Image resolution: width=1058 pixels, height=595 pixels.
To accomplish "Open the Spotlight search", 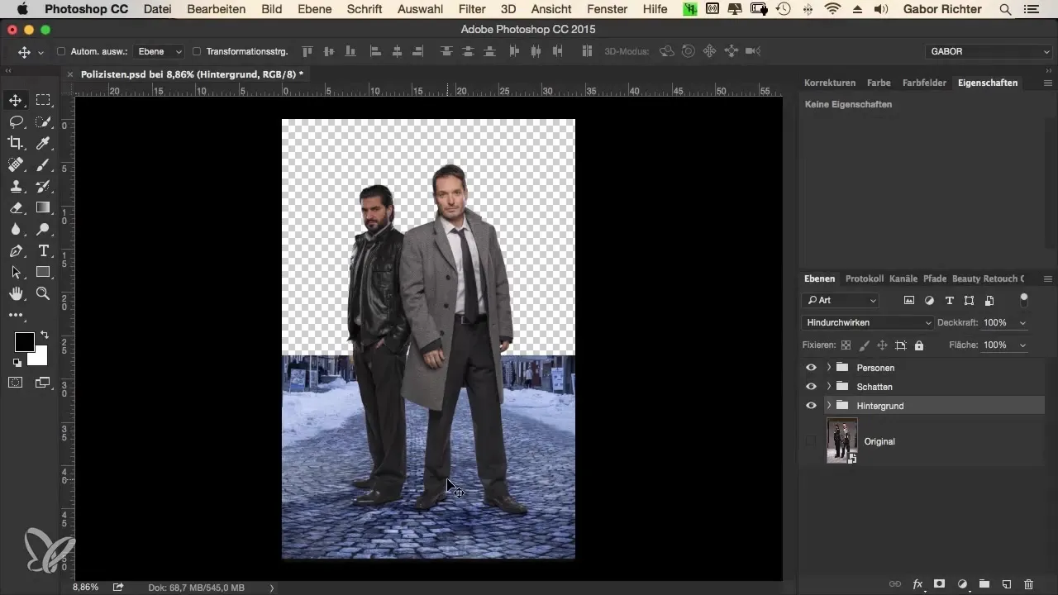I will click(x=1005, y=10).
